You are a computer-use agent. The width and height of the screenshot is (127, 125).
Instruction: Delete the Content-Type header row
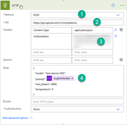[x=116, y=30]
